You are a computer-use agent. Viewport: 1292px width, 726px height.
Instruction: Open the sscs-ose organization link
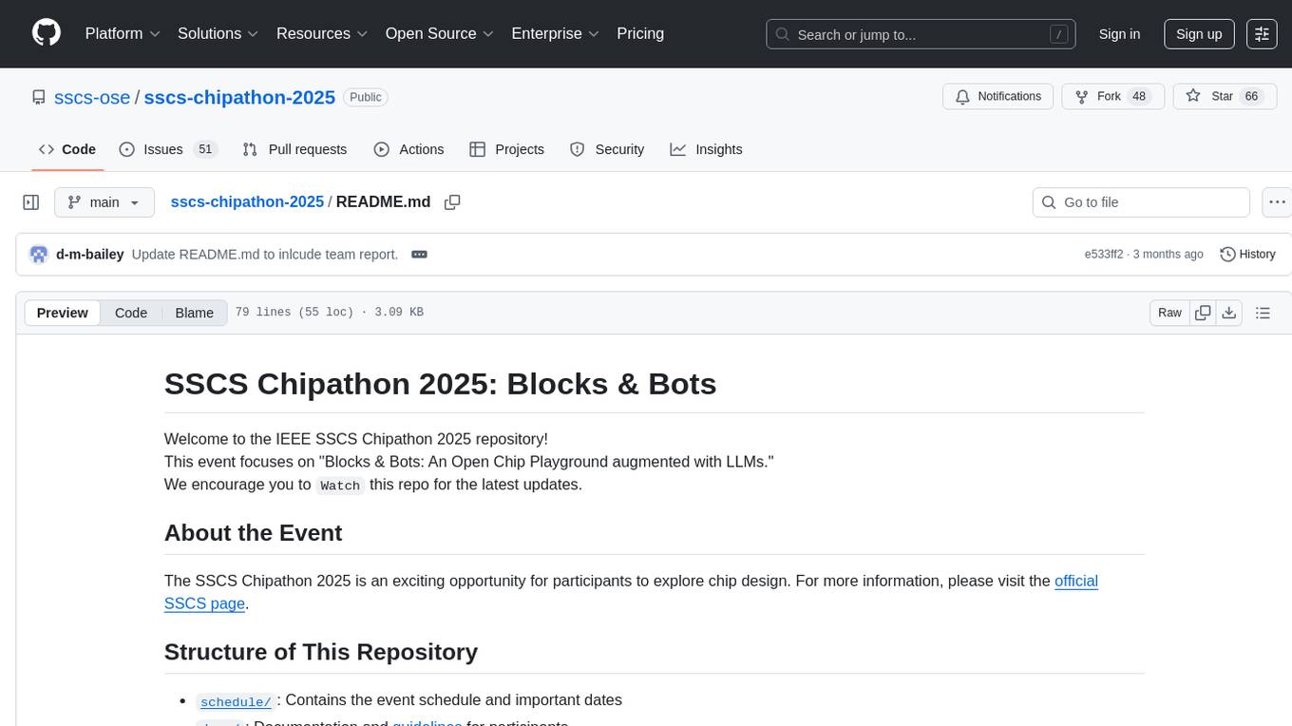tap(92, 97)
